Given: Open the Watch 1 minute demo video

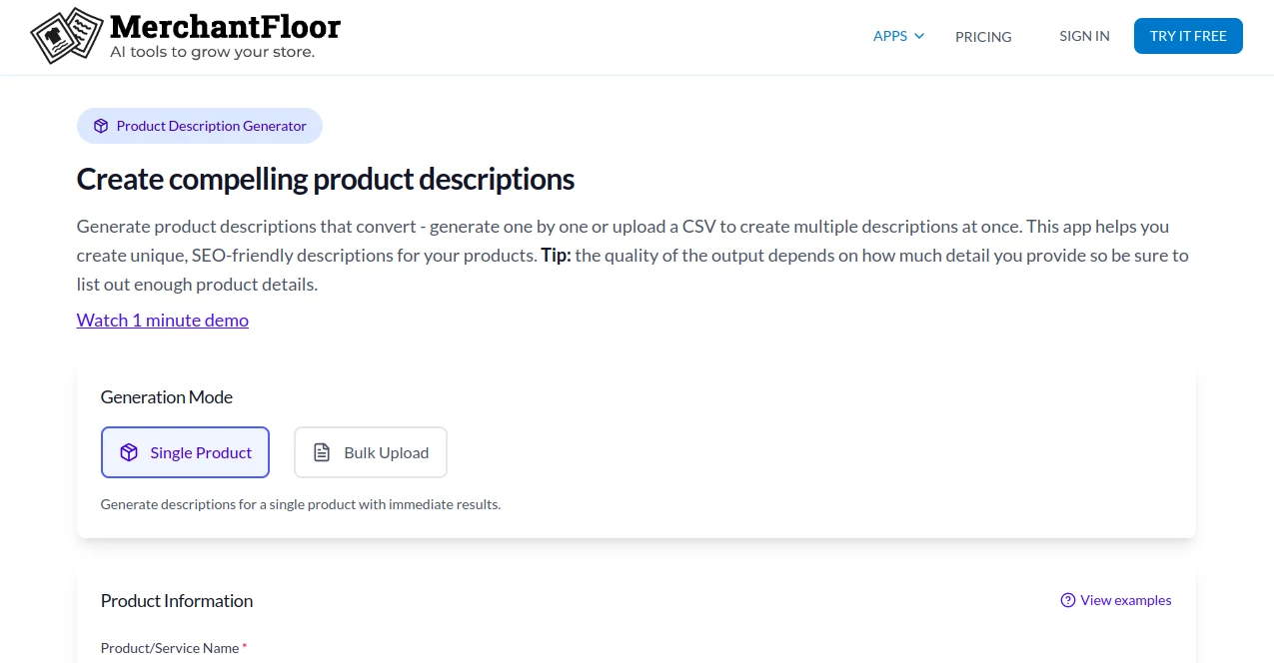Looking at the screenshot, I should (162, 320).
